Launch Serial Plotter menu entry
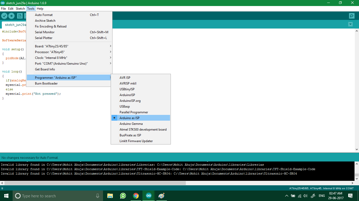Screen dimensions: 359x201 point(69,38)
